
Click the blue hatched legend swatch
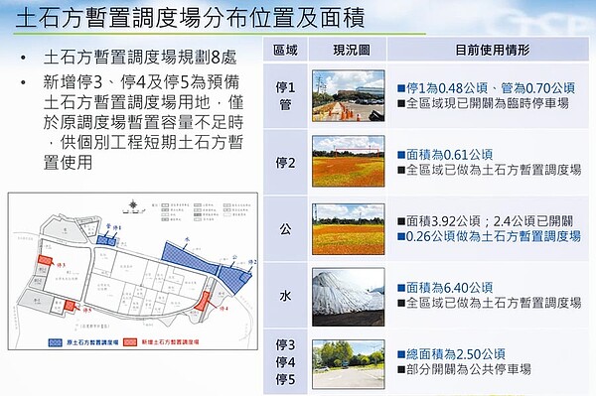pos(55,342)
